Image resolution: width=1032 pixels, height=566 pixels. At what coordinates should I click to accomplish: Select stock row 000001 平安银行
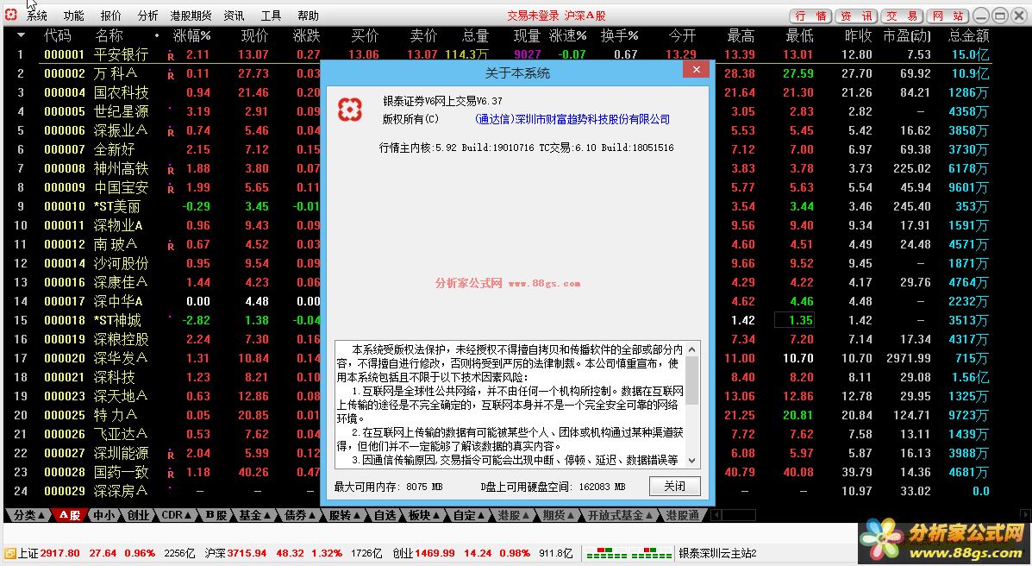pyautogui.click(x=497, y=54)
